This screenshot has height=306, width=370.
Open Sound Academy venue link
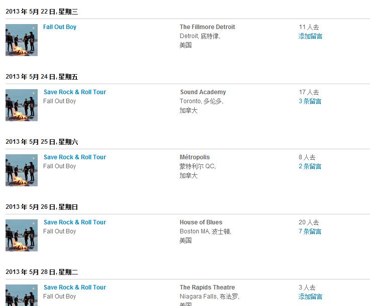coord(203,92)
